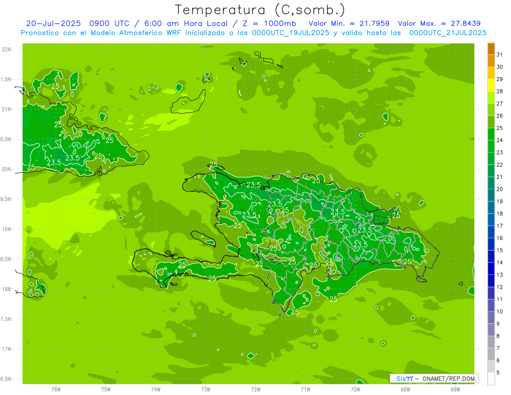The width and height of the screenshot is (511, 395).
Task: Click the green swatch between 23 and 24
Action: click(x=491, y=146)
